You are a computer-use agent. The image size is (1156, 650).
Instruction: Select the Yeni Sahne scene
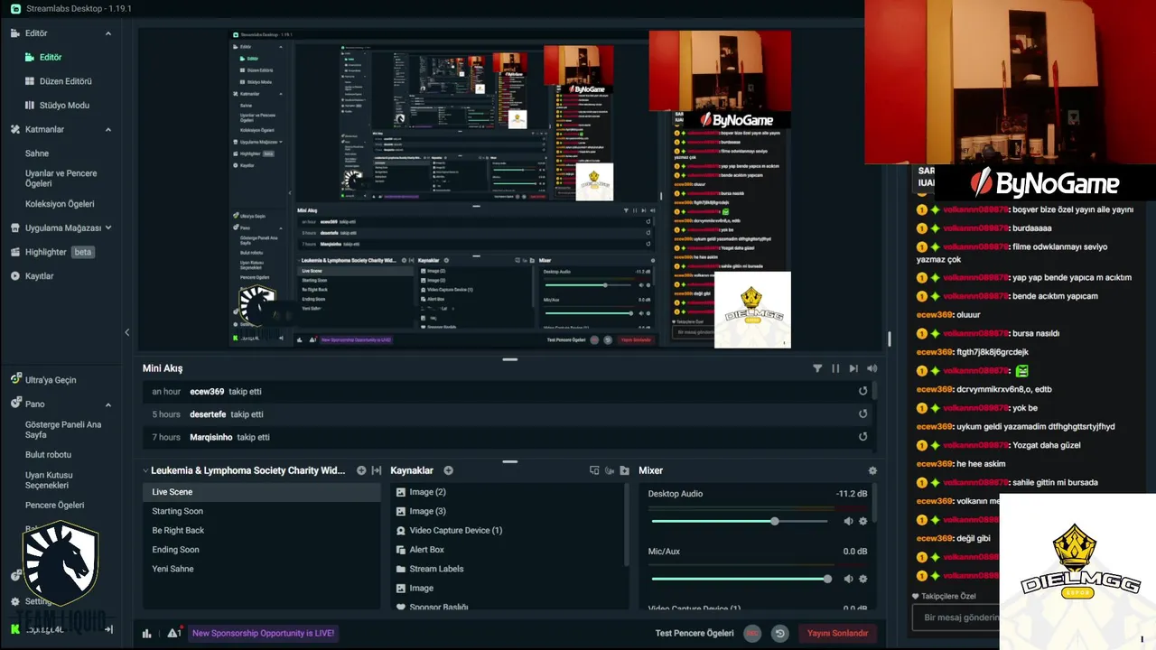coord(261,569)
